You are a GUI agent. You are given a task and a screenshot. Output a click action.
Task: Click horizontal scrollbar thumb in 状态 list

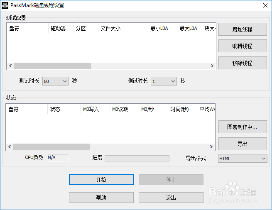51,147
